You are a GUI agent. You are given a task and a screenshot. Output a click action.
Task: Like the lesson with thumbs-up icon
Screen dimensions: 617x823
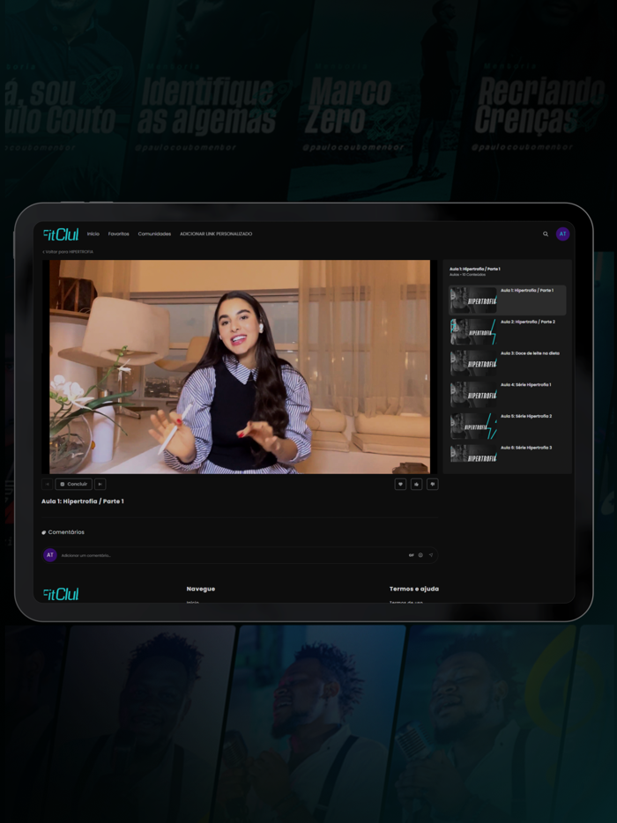click(416, 484)
